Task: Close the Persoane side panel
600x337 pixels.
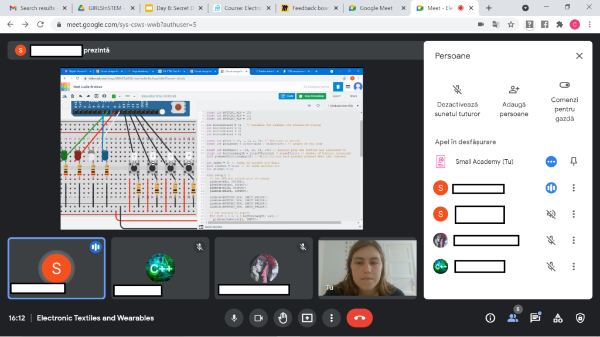Action: point(579,56)
